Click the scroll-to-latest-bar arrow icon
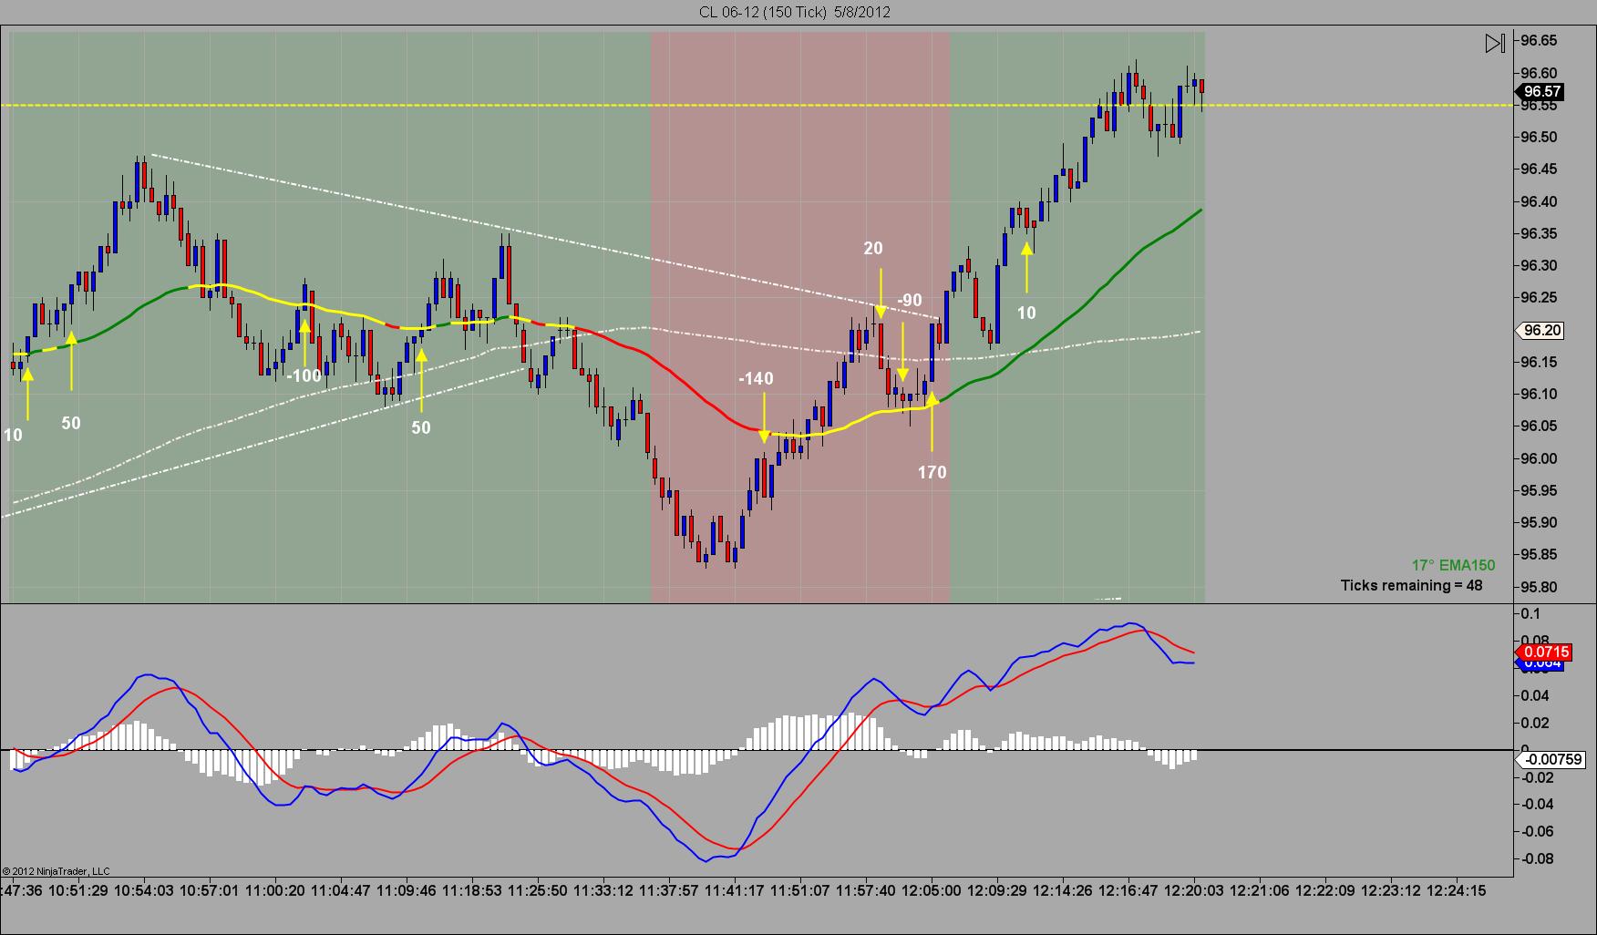Screen dimensions: 1597x935 (x=1495, y=43)
